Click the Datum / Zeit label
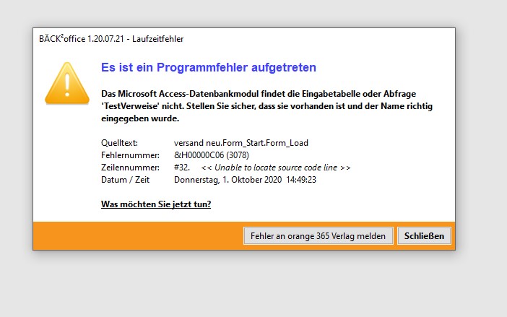 [x=125, y=180]
